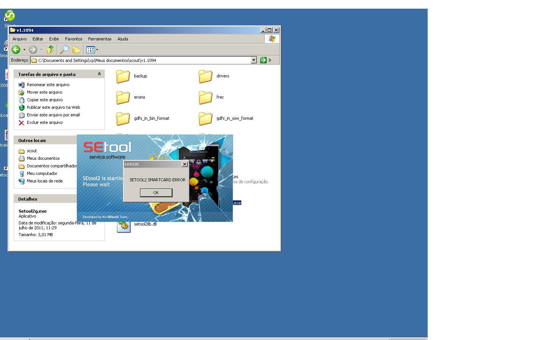Expand the address bar dropdown
Viewport: 545px width, 340px height.
tap(254, 60)
